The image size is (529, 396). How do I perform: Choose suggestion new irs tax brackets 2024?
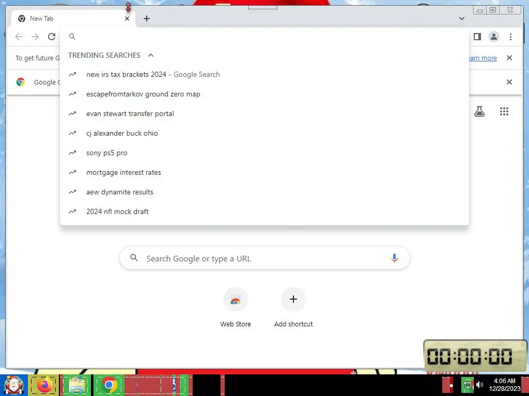(264, 74)
